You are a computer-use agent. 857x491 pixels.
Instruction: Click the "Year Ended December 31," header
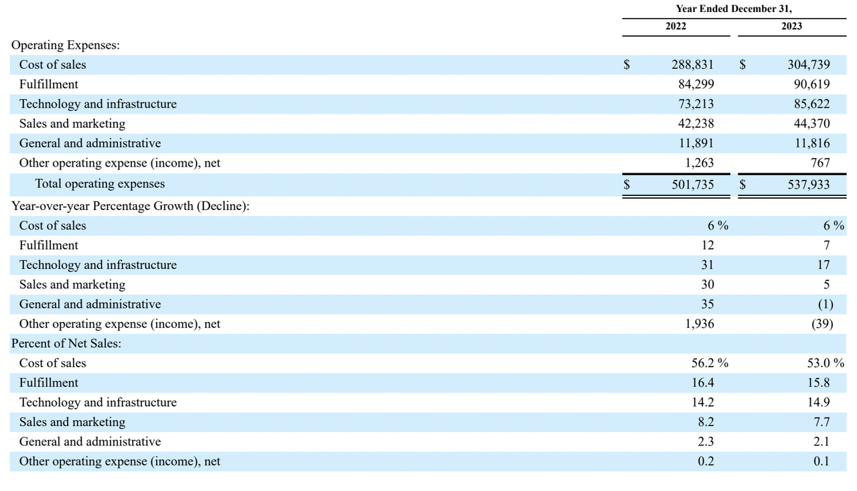click(734, 9)
